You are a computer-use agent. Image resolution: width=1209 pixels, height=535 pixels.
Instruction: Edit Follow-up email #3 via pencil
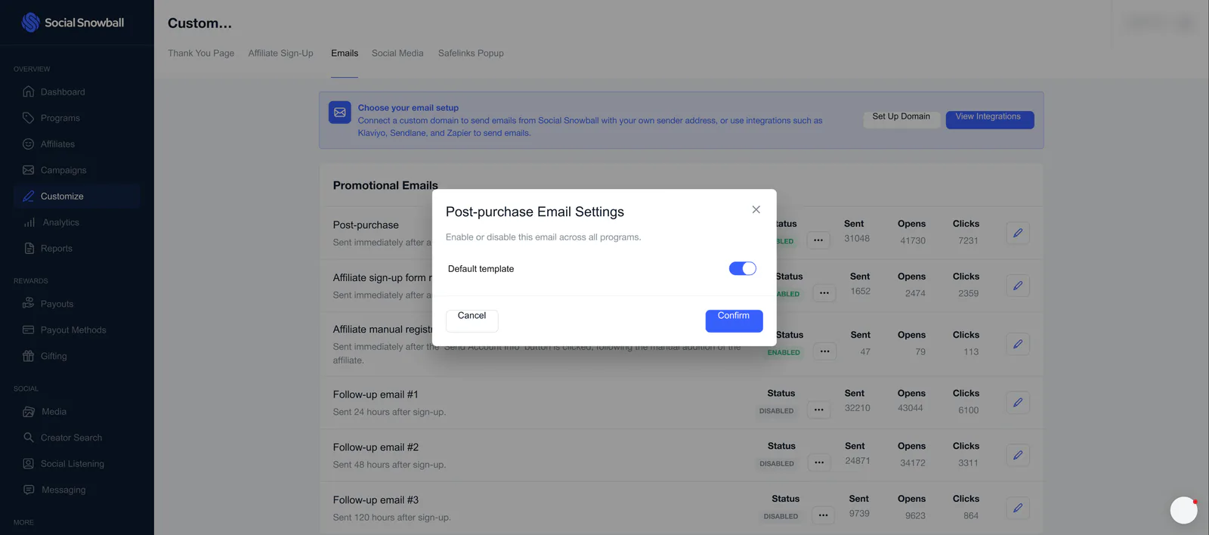(1018, 508)
